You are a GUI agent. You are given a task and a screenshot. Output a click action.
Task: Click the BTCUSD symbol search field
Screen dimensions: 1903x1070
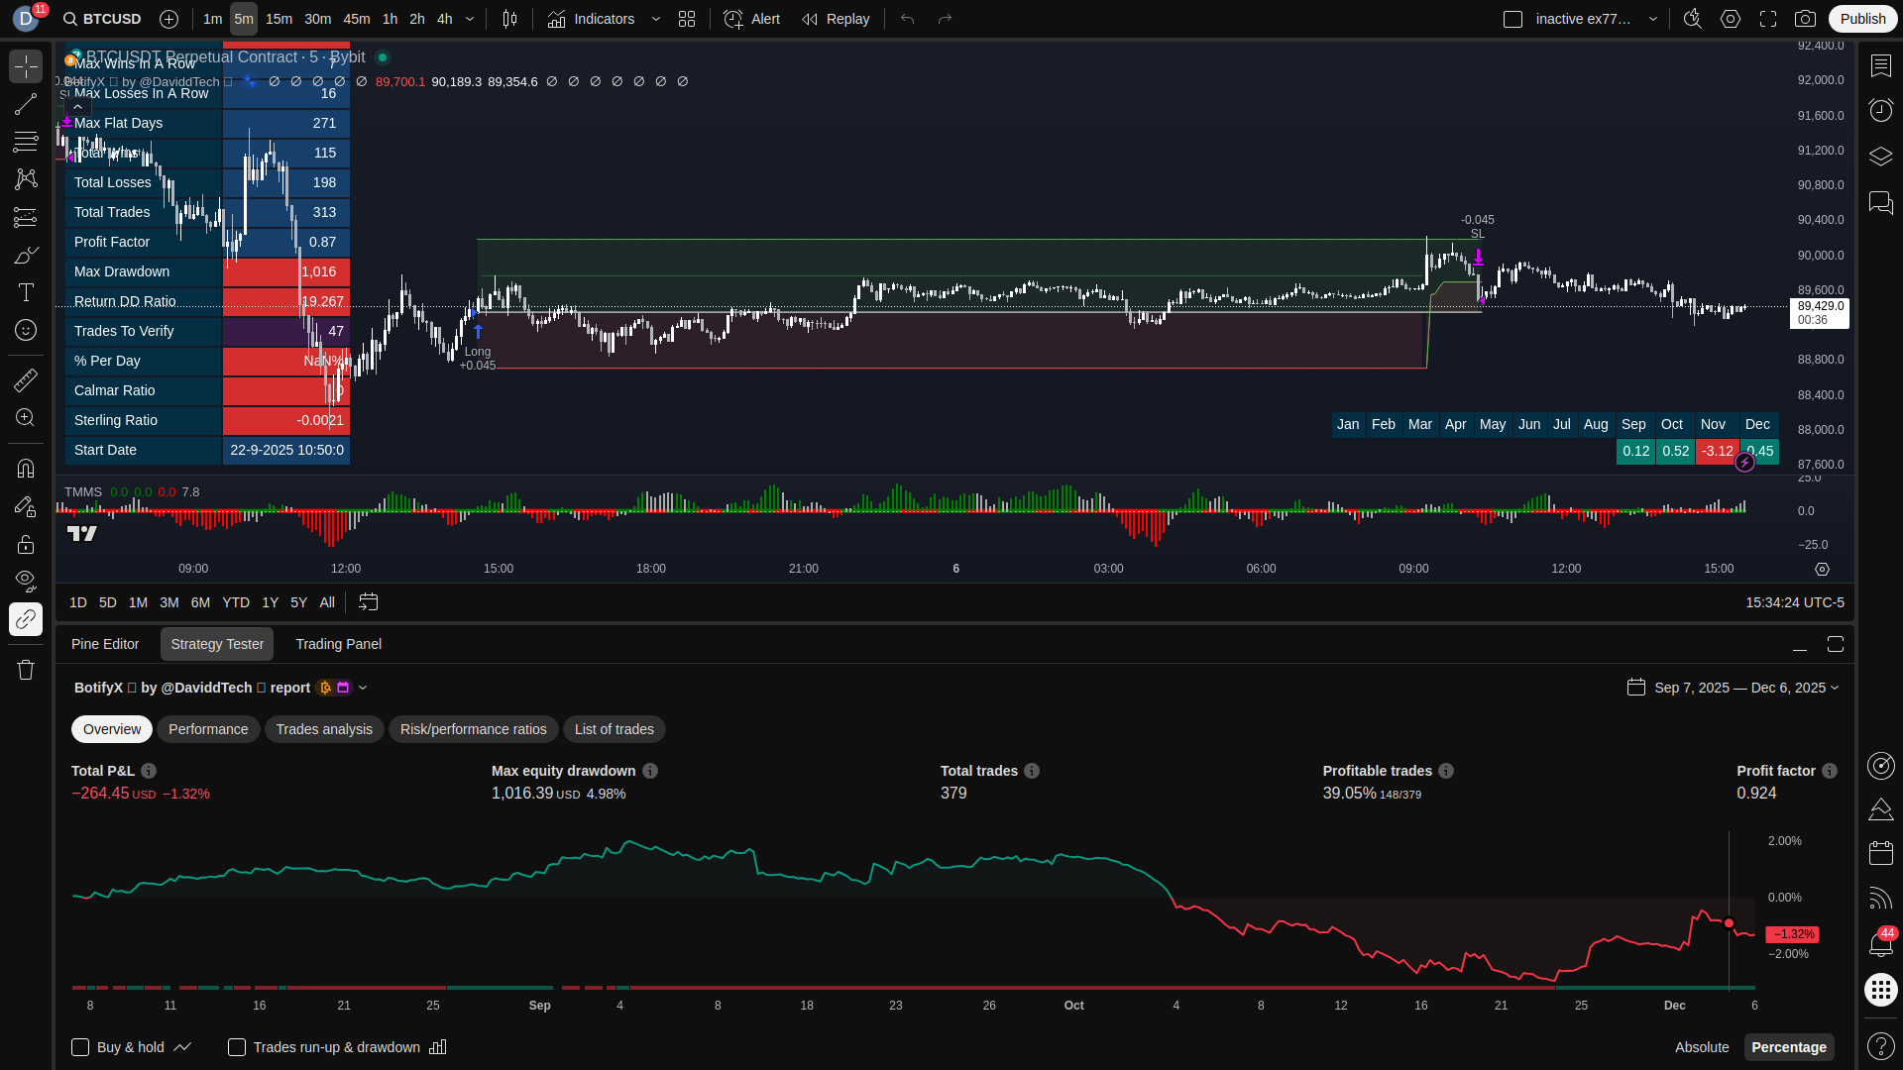102,19
